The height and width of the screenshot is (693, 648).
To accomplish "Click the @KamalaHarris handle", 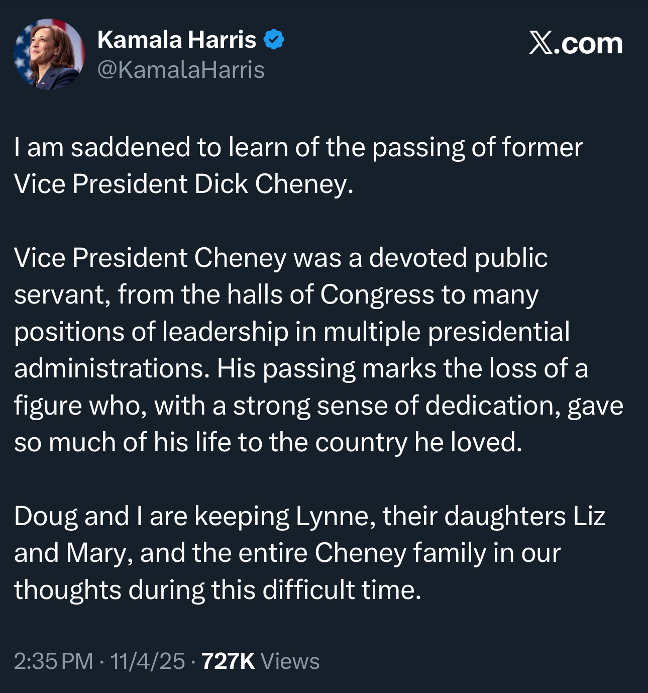I will 181,70.
